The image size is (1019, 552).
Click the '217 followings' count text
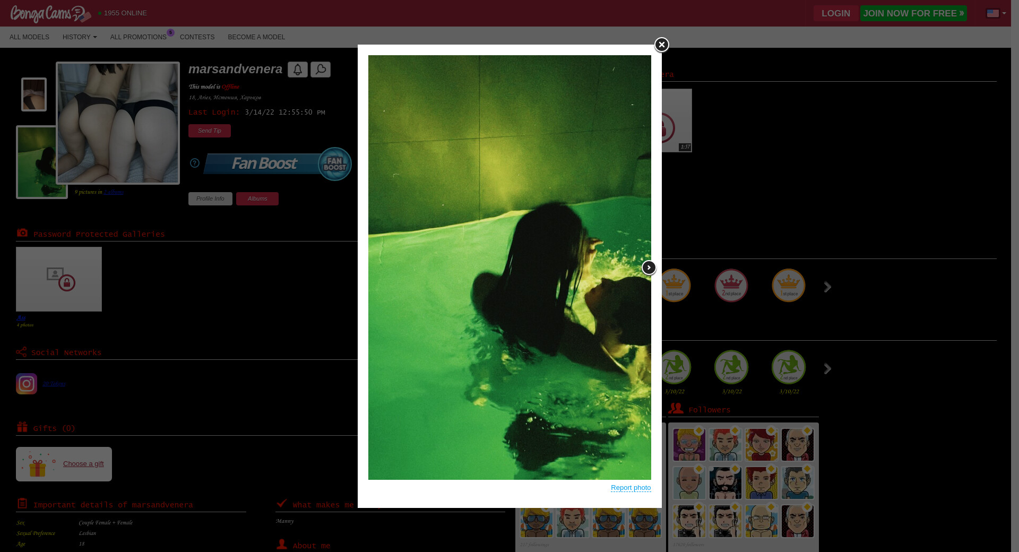click(x=534, y=545)
